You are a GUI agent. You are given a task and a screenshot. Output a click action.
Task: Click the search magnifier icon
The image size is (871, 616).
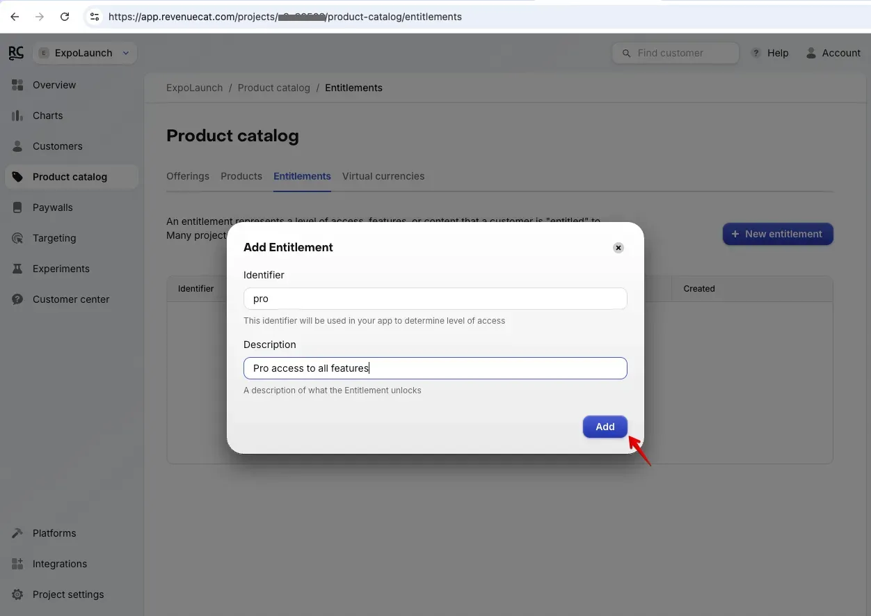click(x=626, y=53)
